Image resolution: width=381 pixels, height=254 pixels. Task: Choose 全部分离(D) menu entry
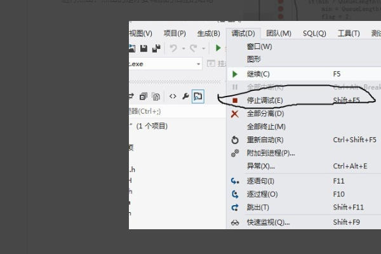[265, 114]
